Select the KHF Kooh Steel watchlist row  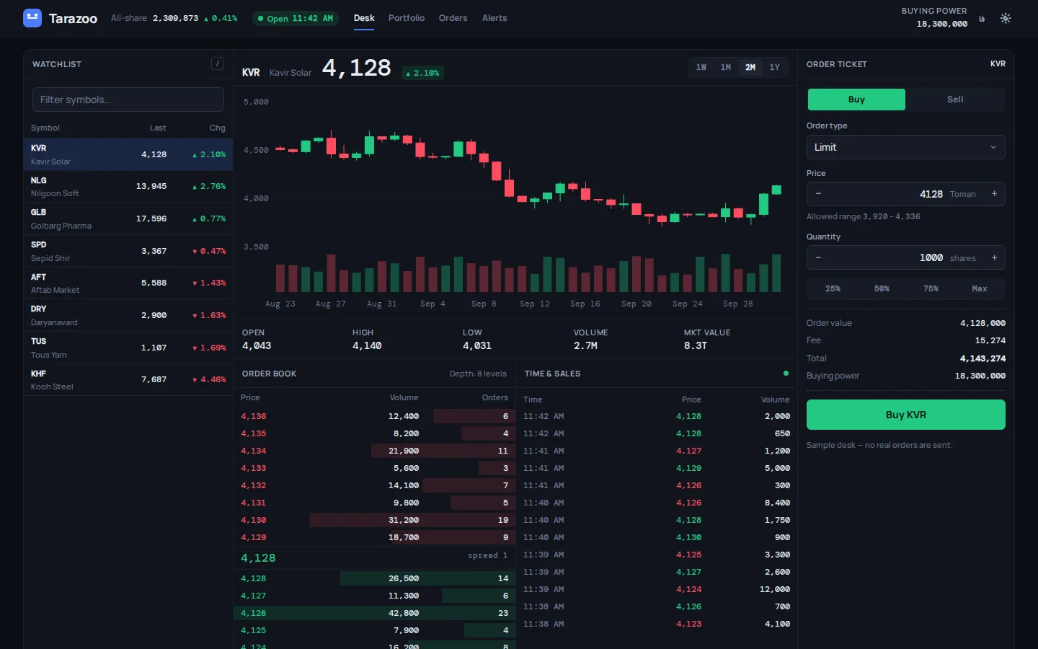click(x=128, y=380)
